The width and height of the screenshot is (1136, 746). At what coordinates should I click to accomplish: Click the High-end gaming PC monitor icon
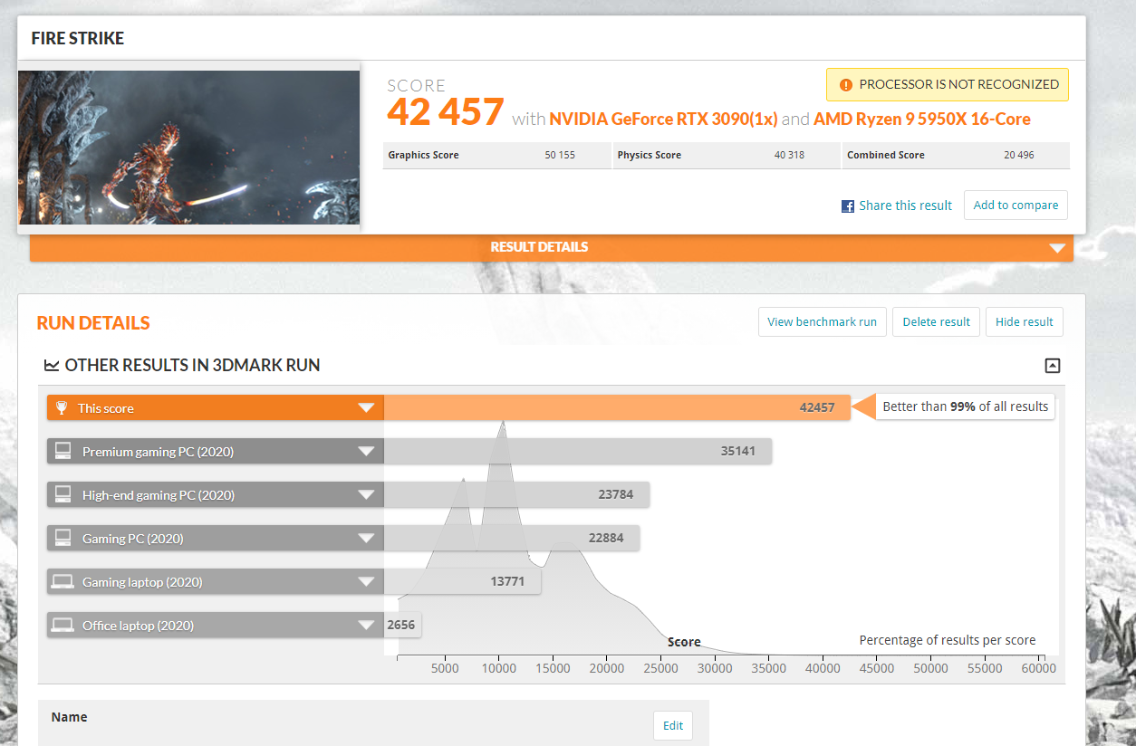63,494
